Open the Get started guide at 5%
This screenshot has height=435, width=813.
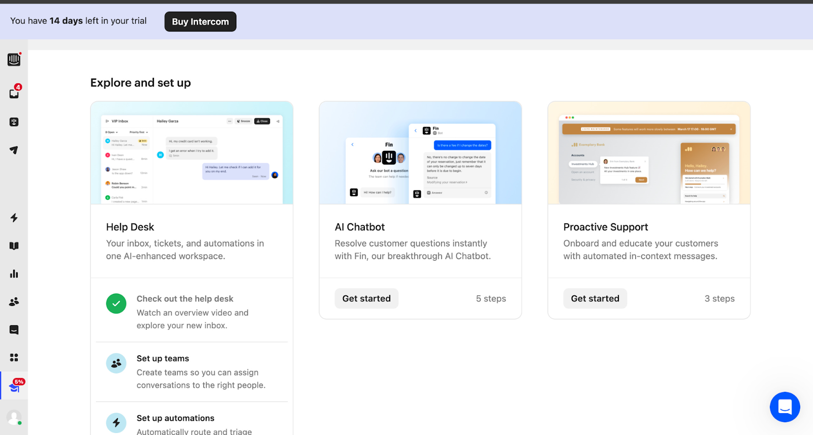coord(14,386)
